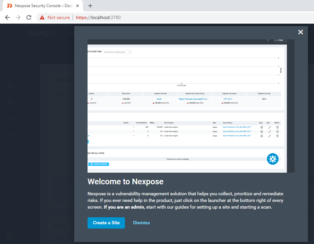Close the Nexpose Security Console tab
This screenshot has width=314, height=244.
77,6
